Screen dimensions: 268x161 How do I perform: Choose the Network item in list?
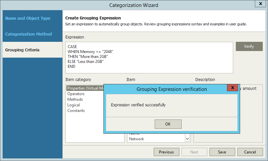[136, 139]
